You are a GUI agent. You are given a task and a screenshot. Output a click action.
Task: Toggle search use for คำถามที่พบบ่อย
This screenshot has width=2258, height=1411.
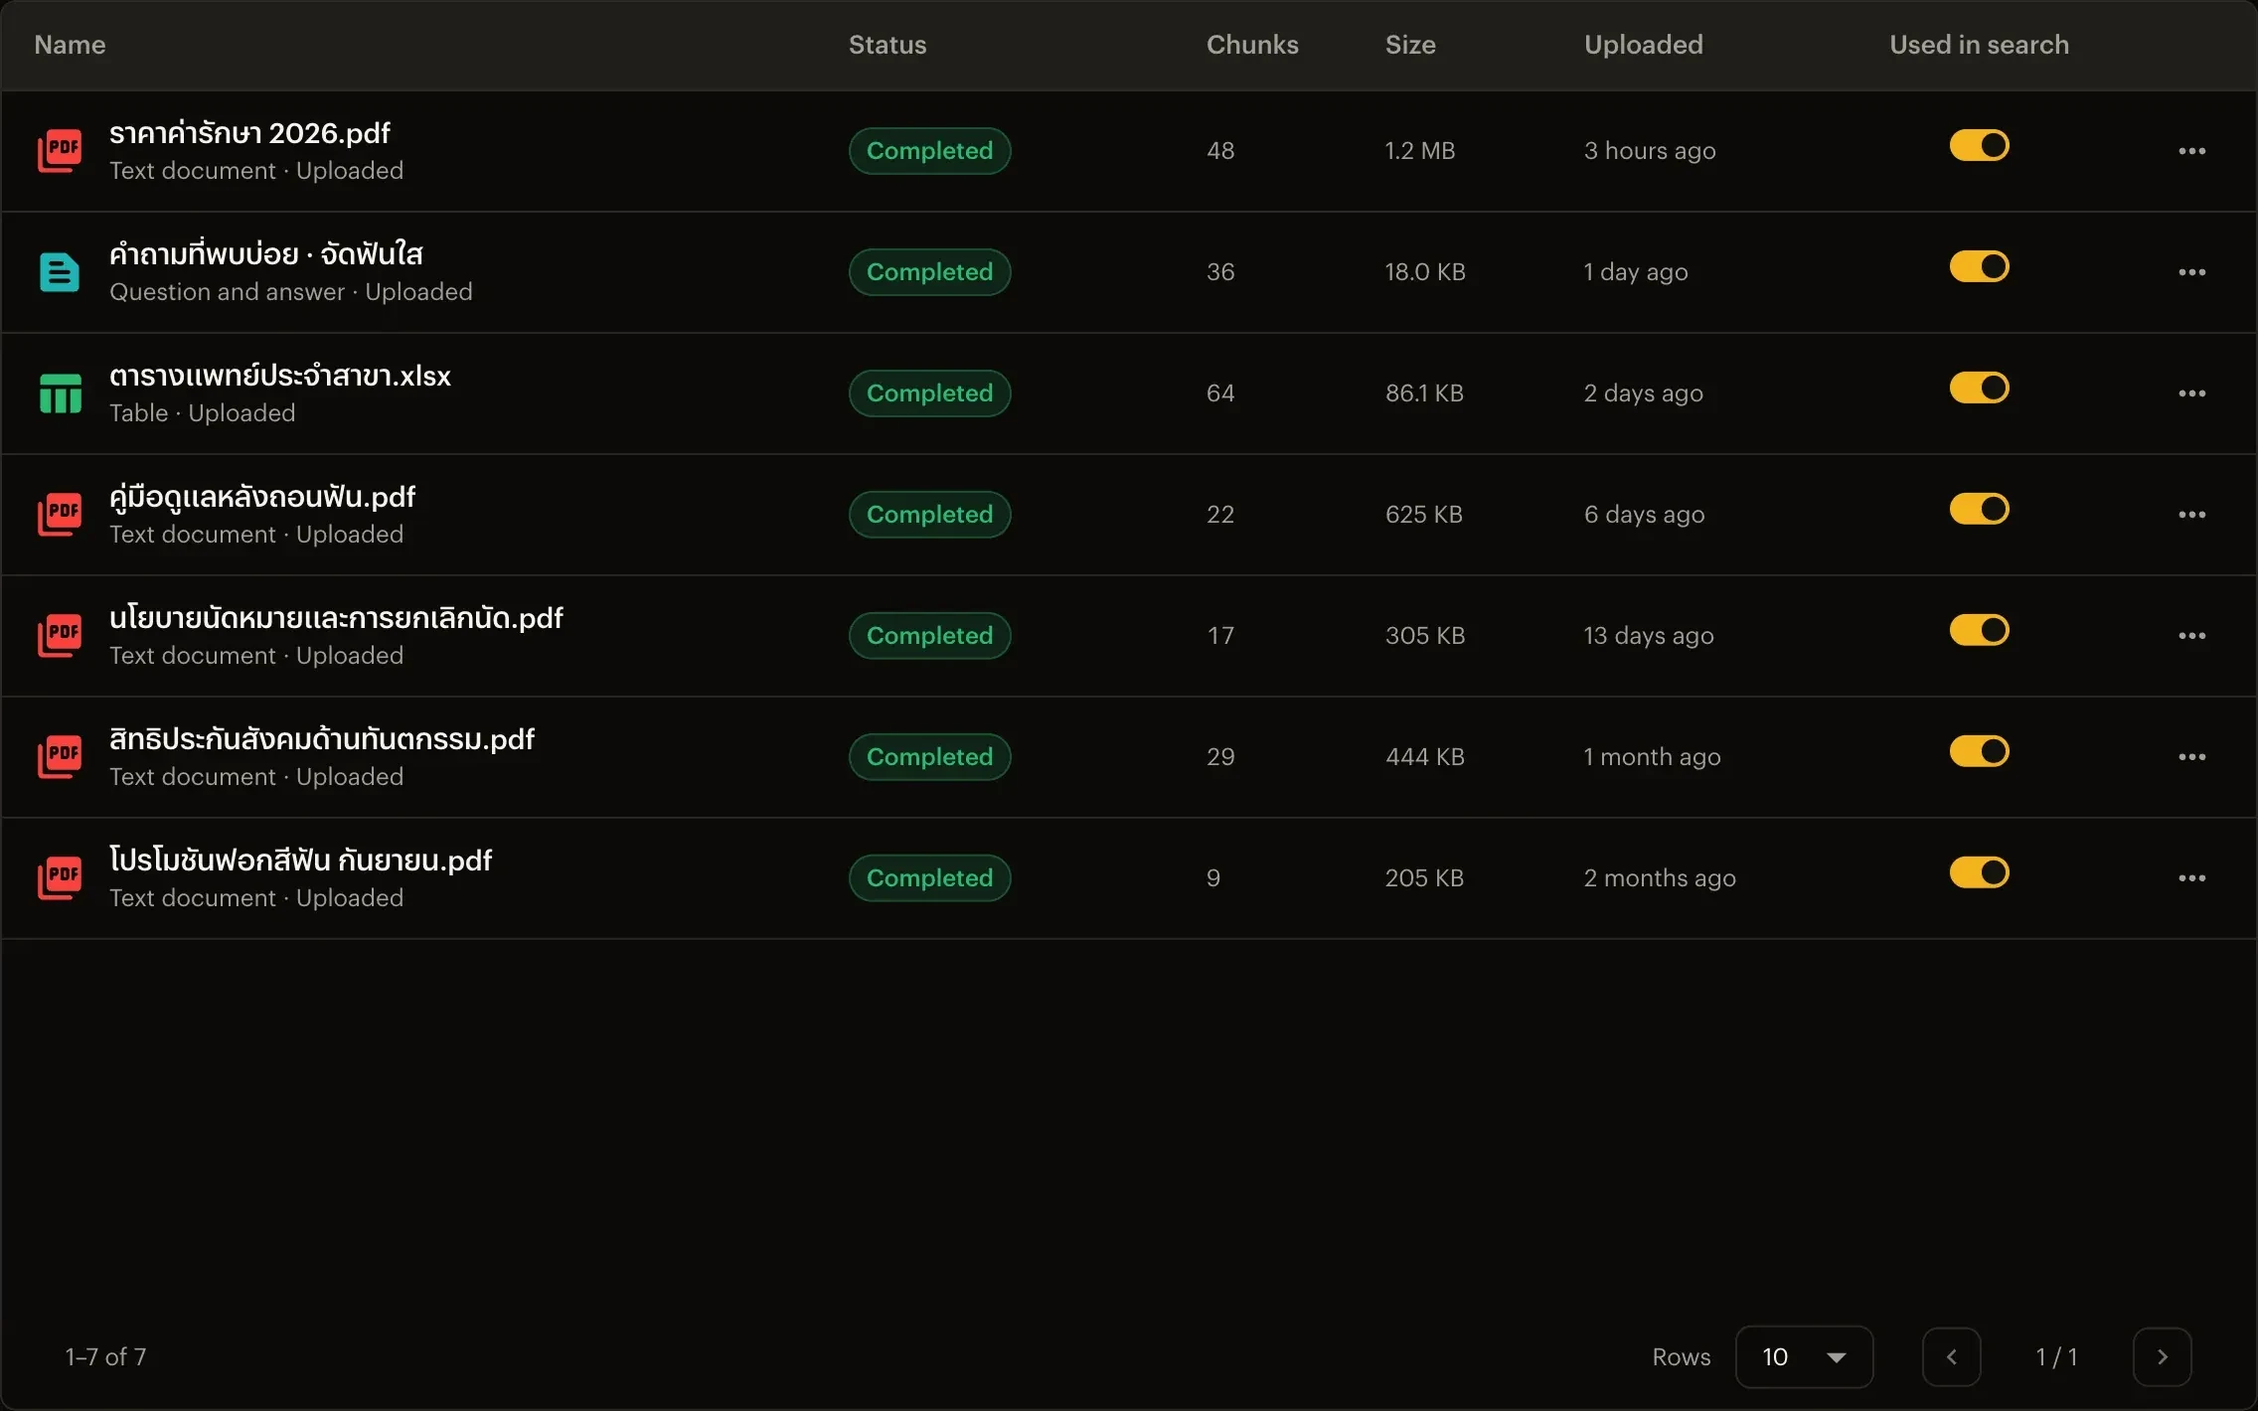tap(1979, 266)
